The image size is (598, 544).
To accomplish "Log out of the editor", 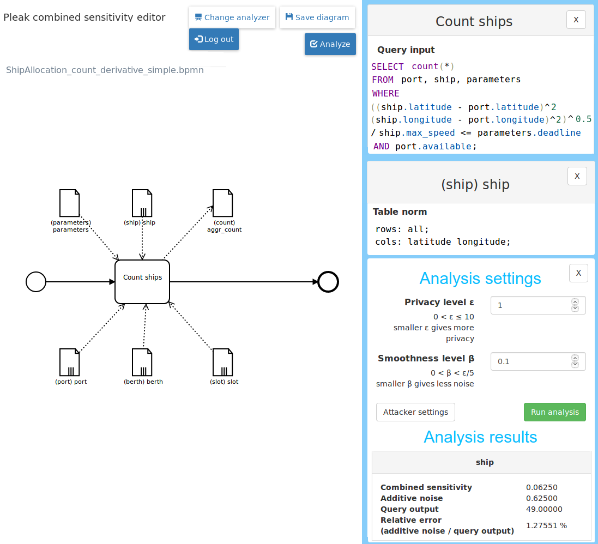I will pyautogui.click(x=214, y=39).
